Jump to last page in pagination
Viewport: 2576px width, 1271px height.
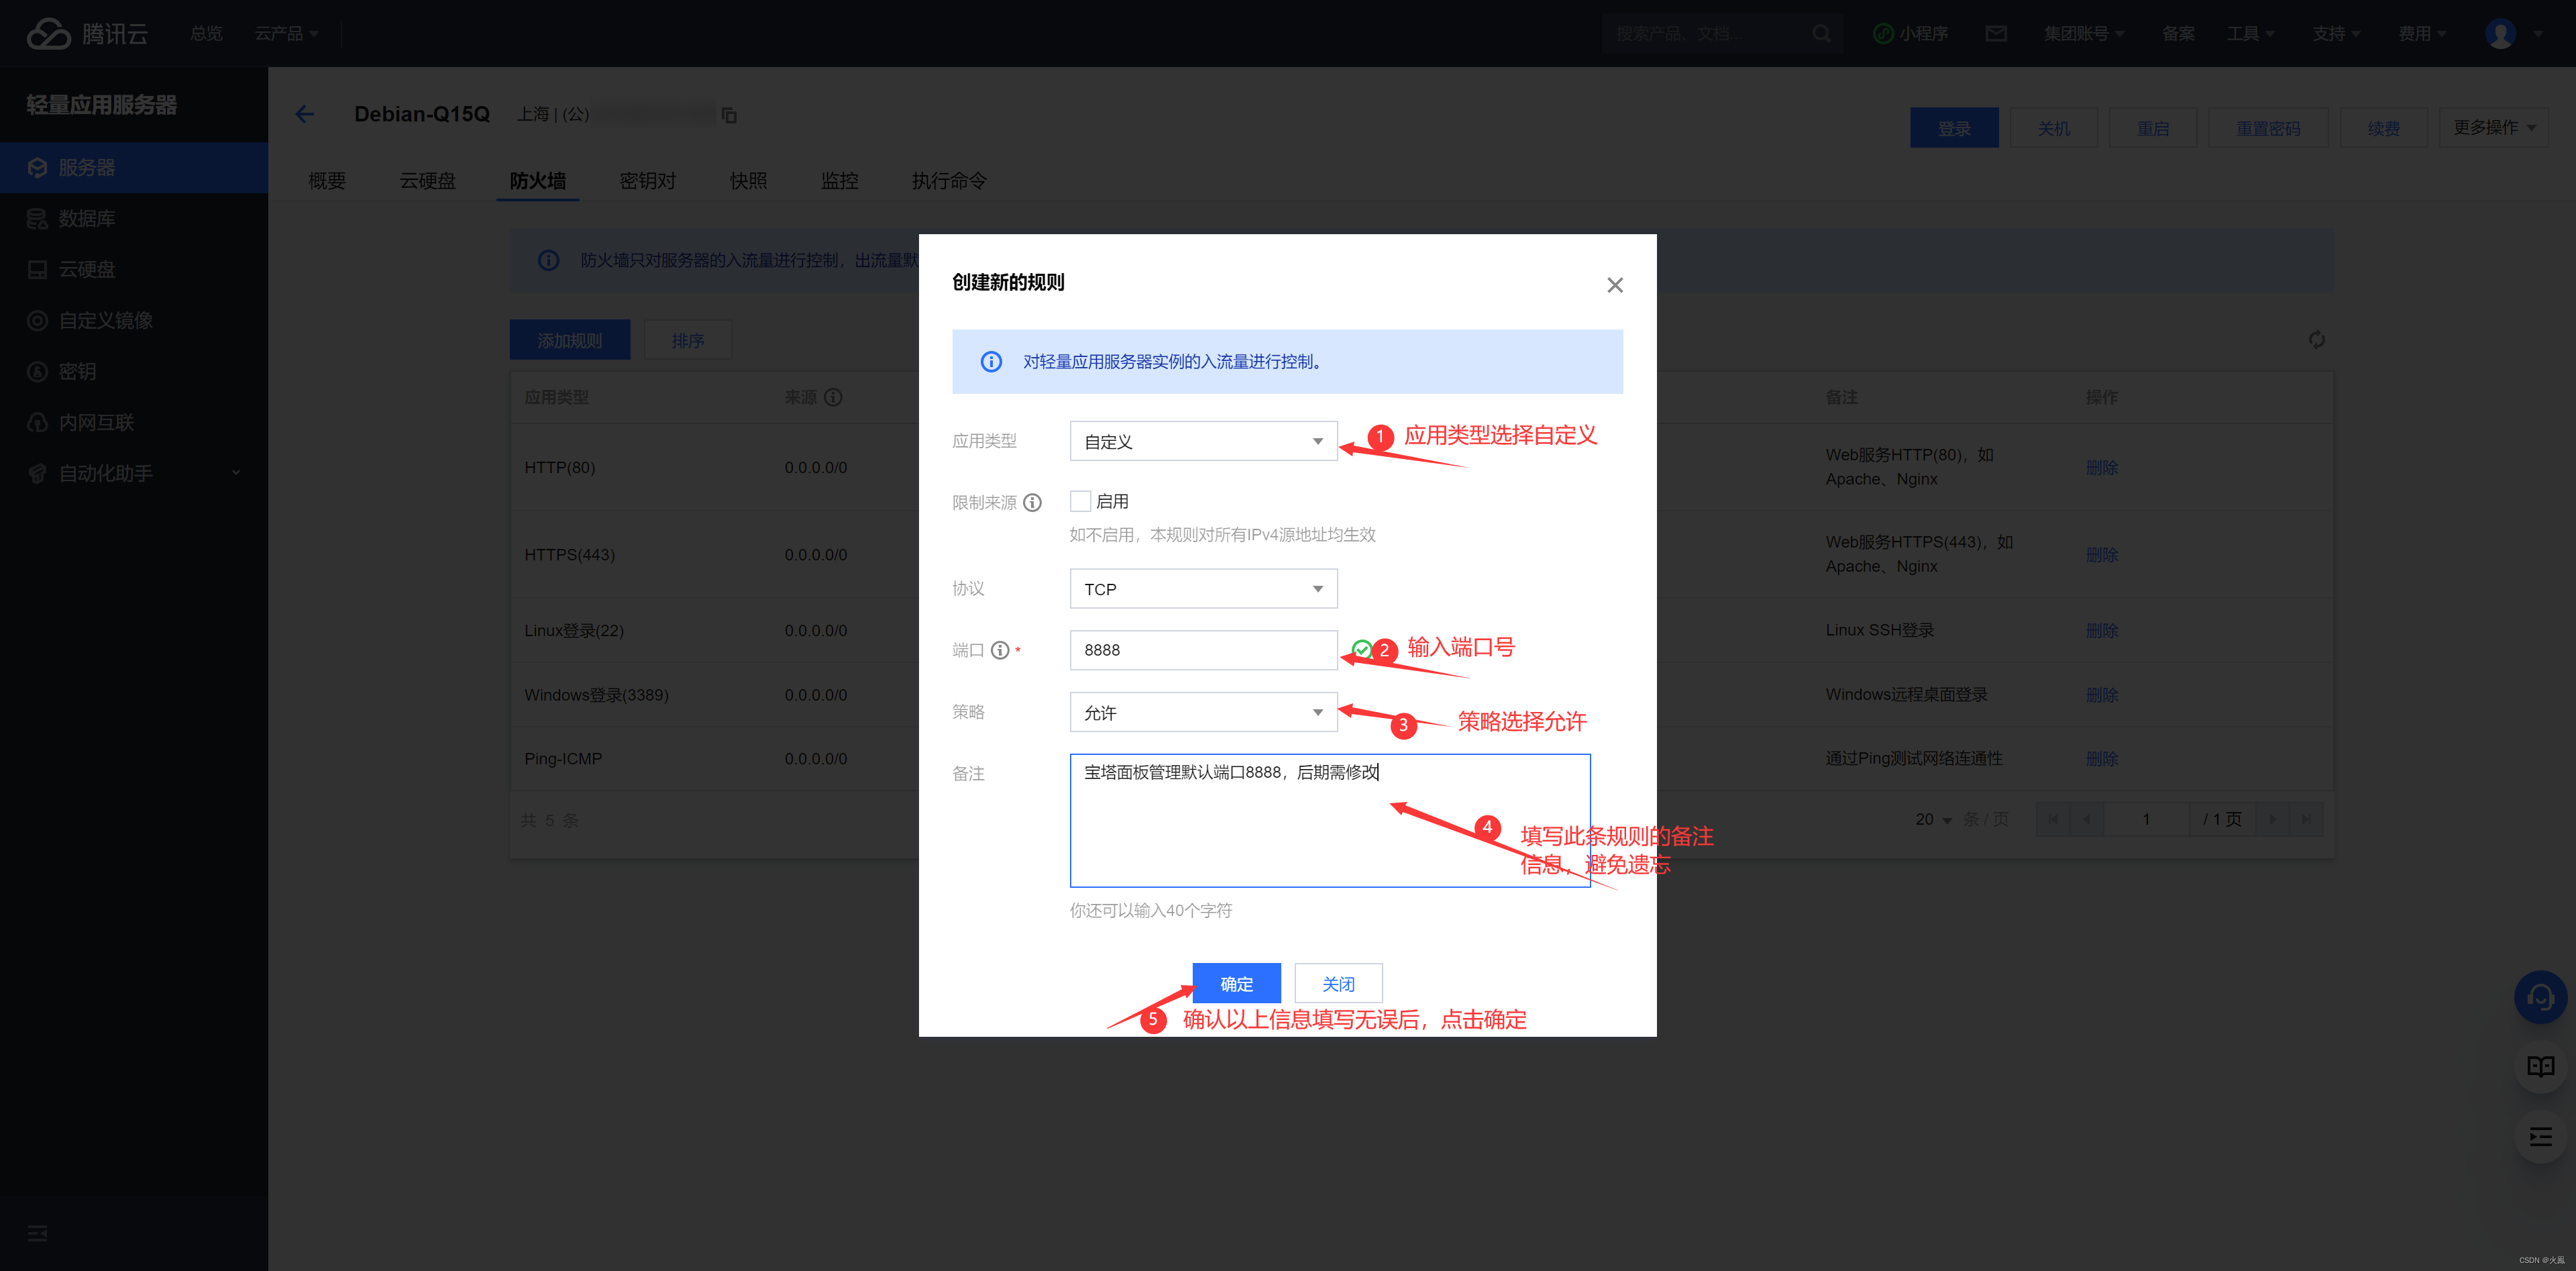point(2306,819)
